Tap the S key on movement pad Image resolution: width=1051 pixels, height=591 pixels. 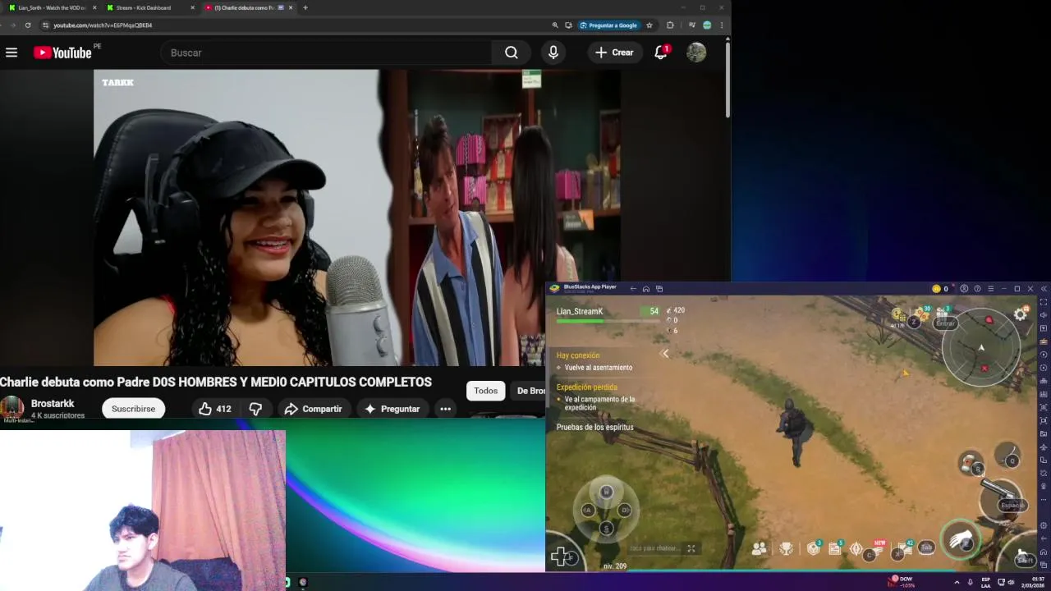click(606, 528)
